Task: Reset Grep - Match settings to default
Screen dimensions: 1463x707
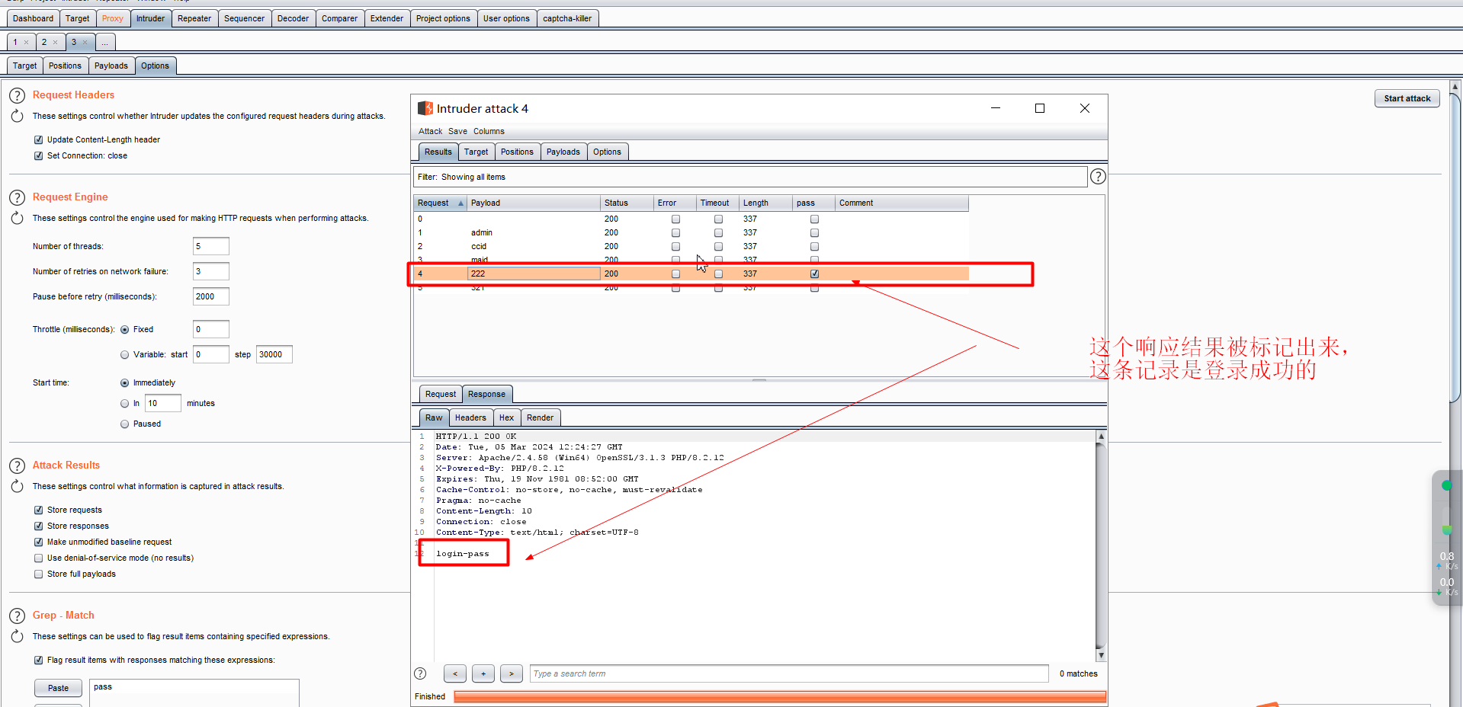Action: tap(17, 637)
